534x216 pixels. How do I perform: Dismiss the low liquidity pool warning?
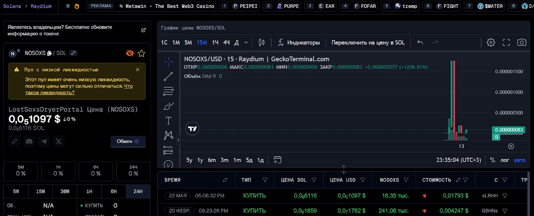pyautogui.click(x=138, y=70)
